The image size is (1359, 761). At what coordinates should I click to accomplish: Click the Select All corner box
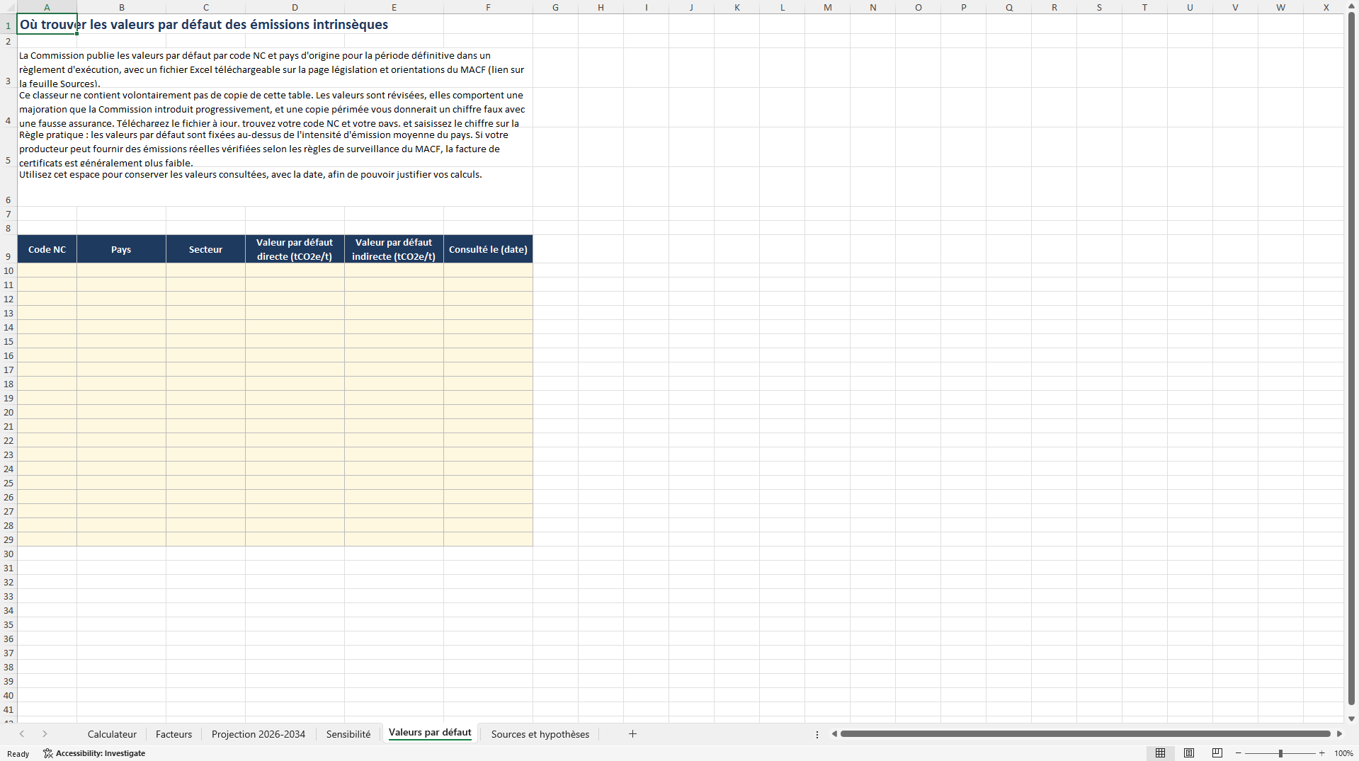[8, 7]
